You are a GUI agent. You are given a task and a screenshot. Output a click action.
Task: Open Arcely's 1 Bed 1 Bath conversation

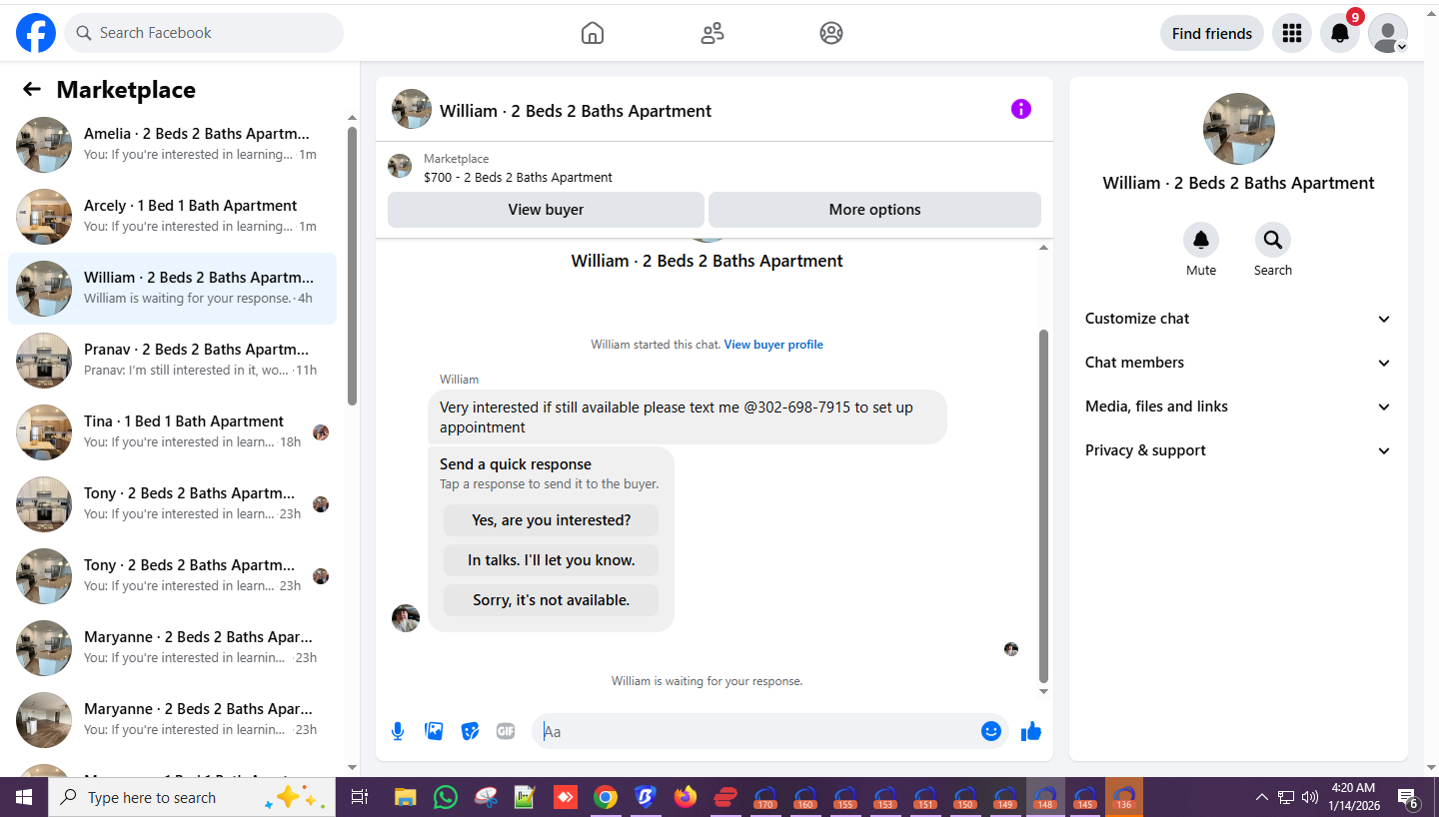click(172, 217)
